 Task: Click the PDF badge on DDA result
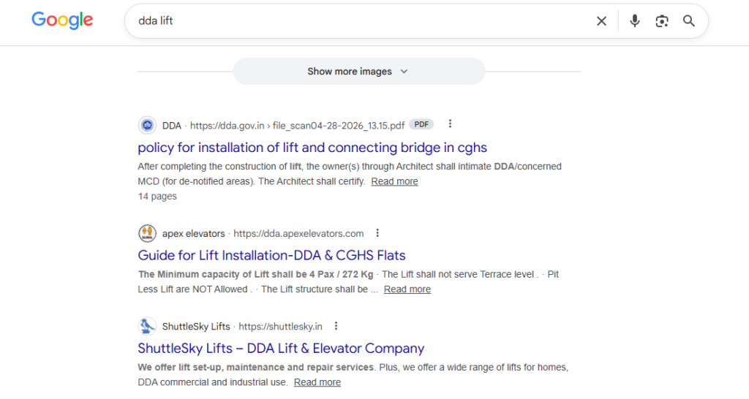[x=421, y=124]
